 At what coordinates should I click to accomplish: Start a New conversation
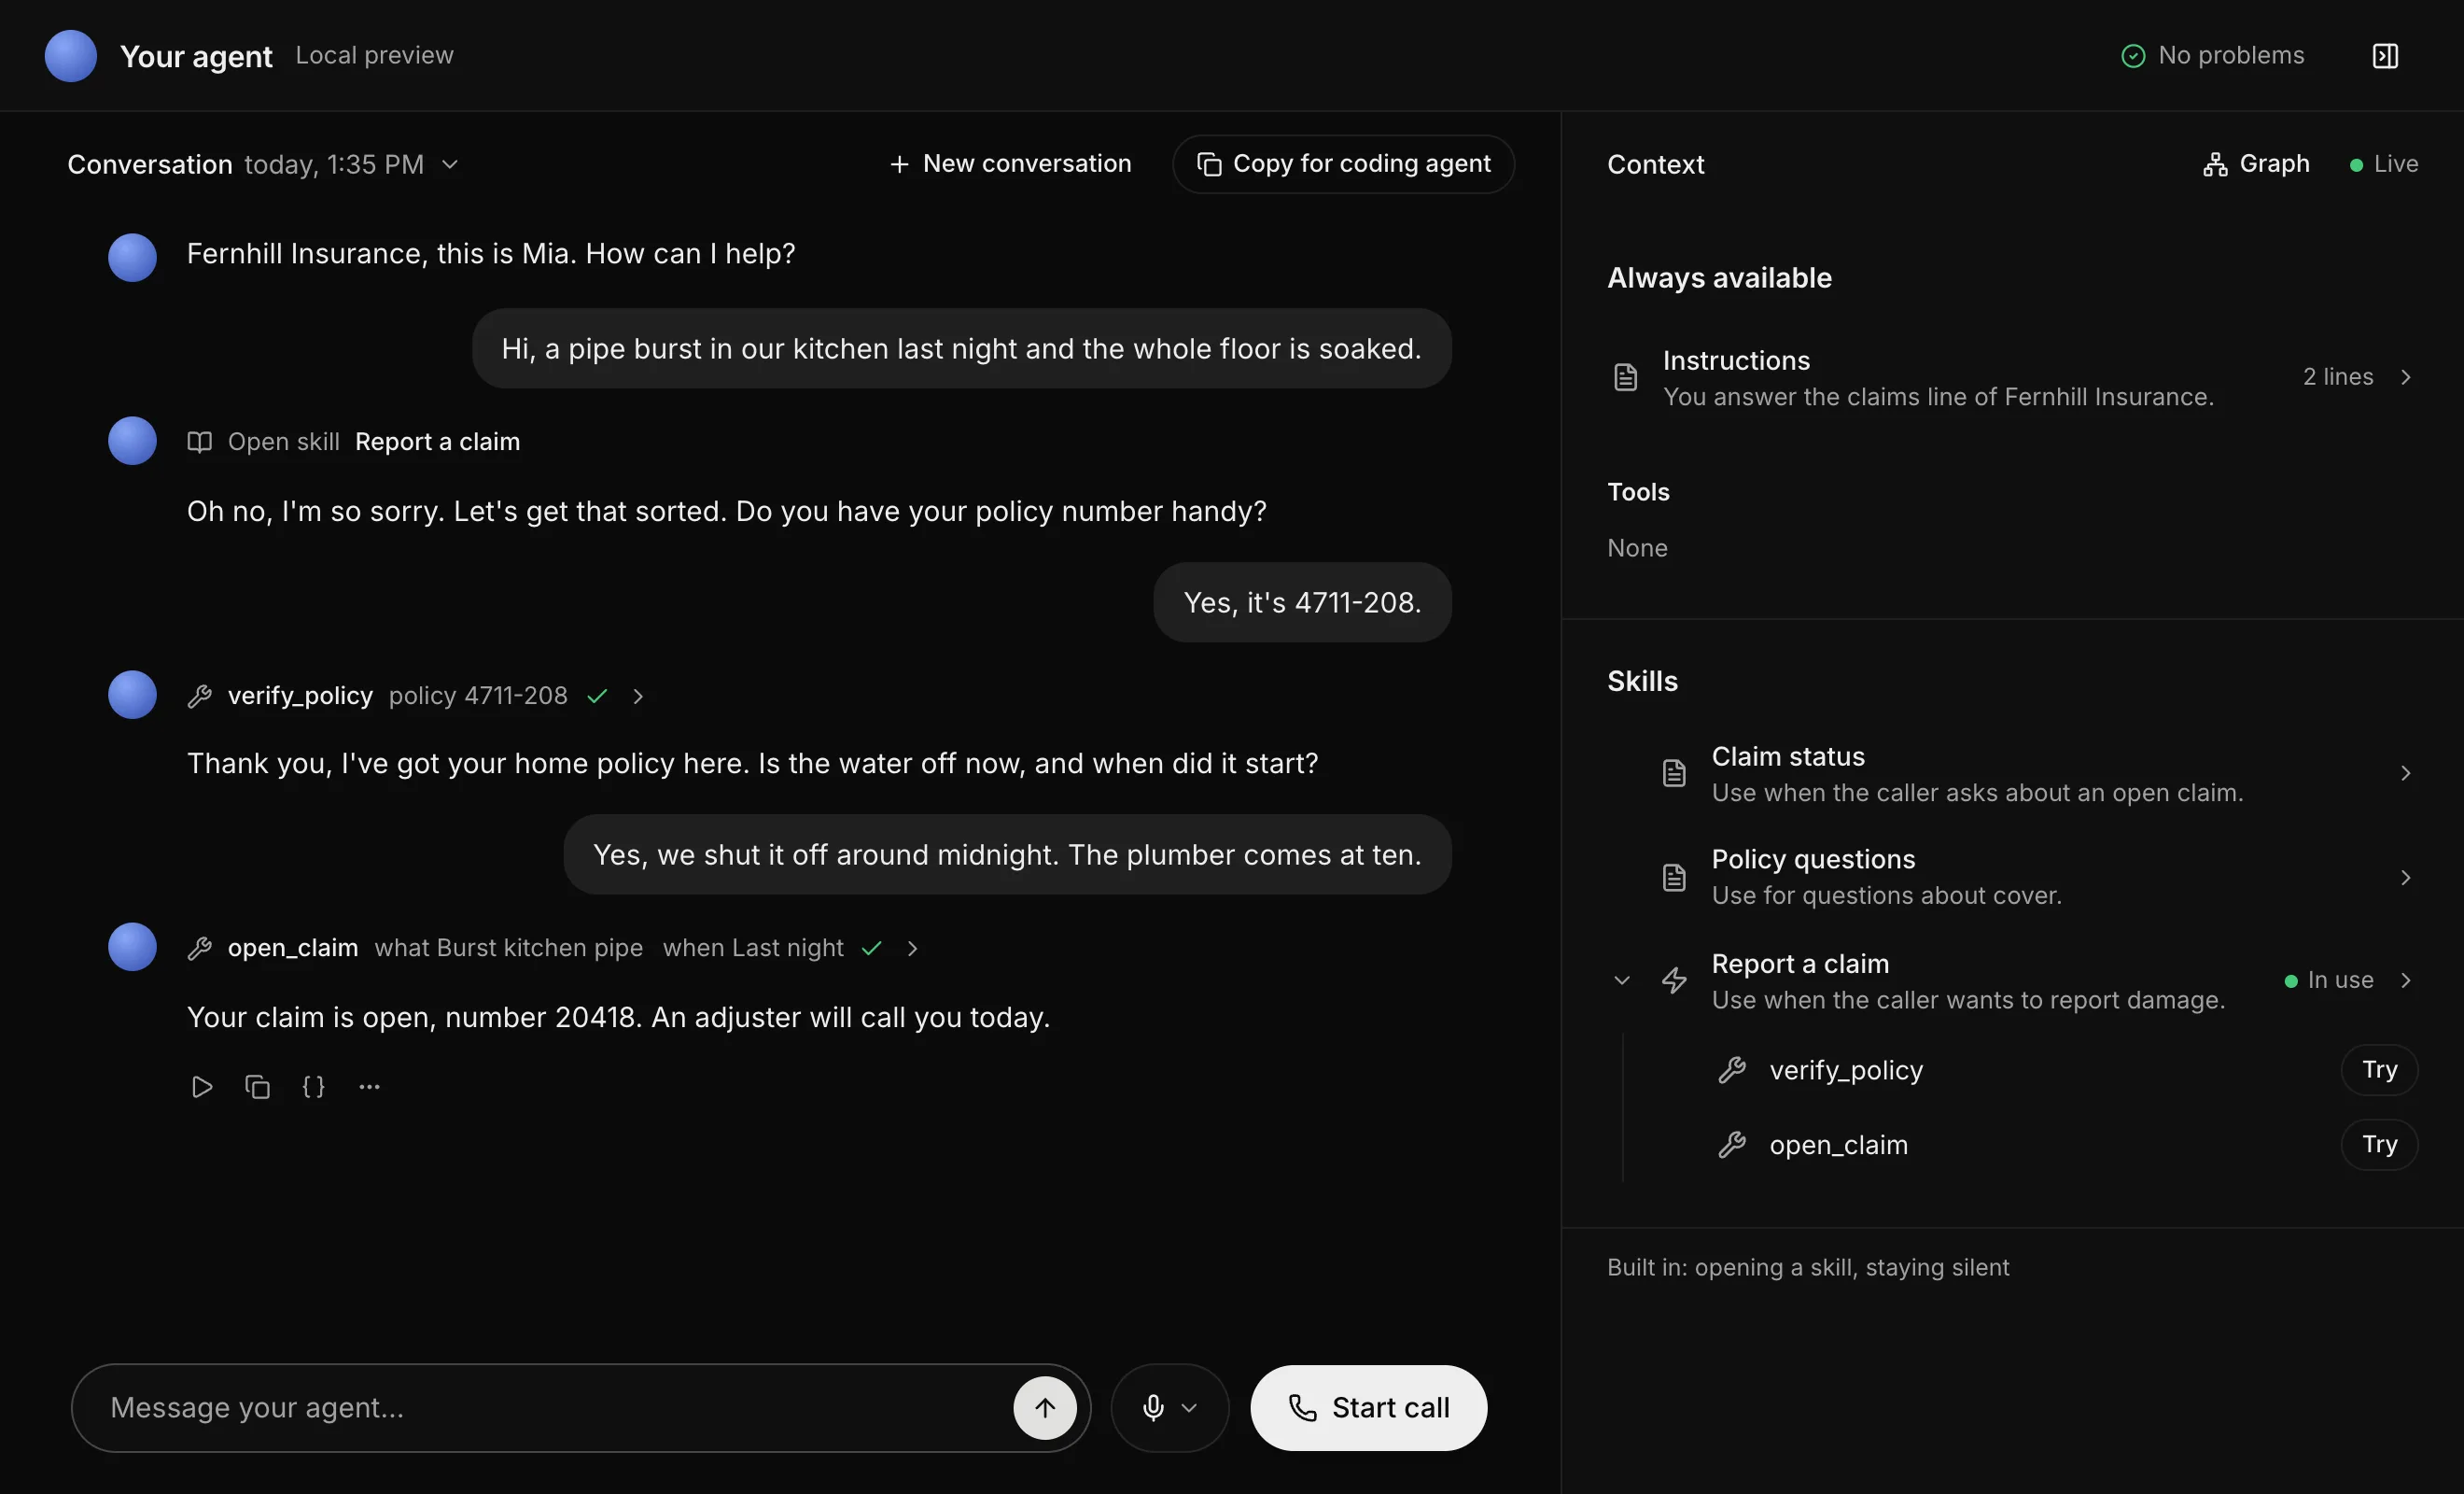1010,164
